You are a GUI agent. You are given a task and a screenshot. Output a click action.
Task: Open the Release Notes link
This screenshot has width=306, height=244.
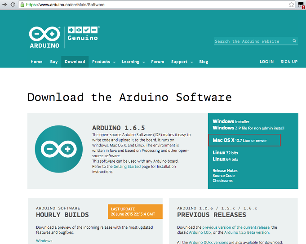(225, 171)
